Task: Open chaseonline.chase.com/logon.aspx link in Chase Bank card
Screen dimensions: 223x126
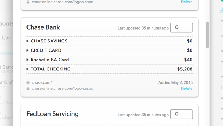Action: [x=62, y=88]
